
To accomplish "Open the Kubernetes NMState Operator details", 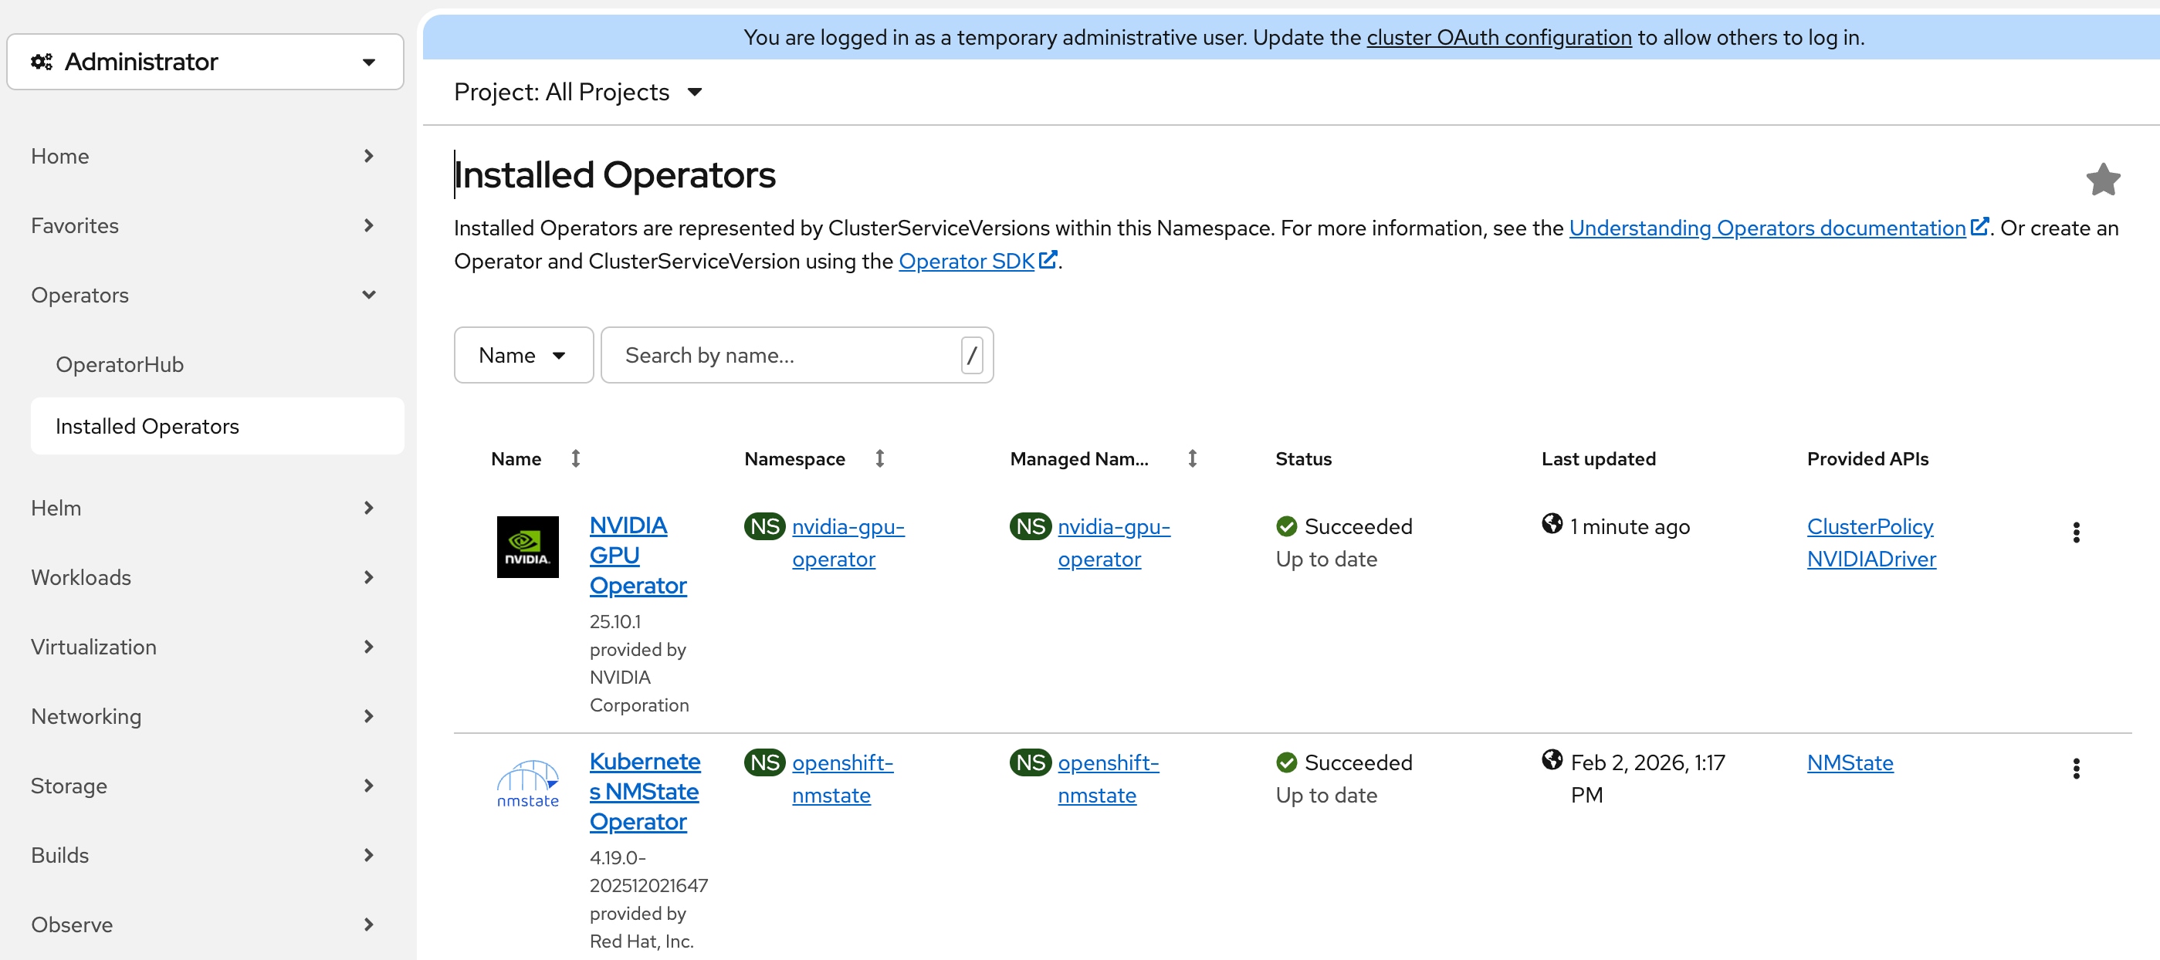I will (x=645, y=792).
